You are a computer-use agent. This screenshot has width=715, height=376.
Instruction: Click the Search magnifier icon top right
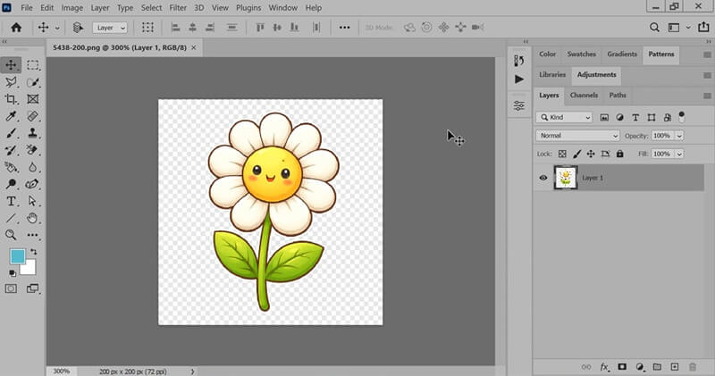pos(654,28)
